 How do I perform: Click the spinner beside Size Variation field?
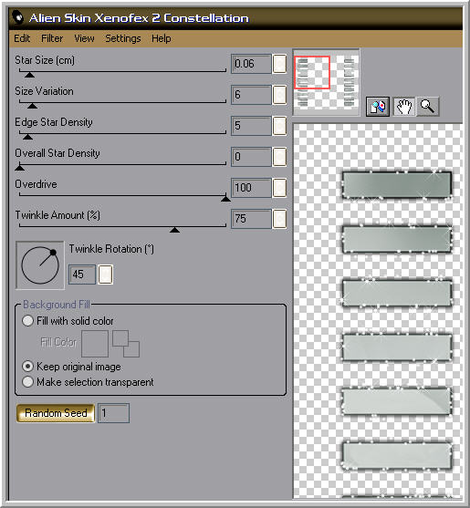279,95
